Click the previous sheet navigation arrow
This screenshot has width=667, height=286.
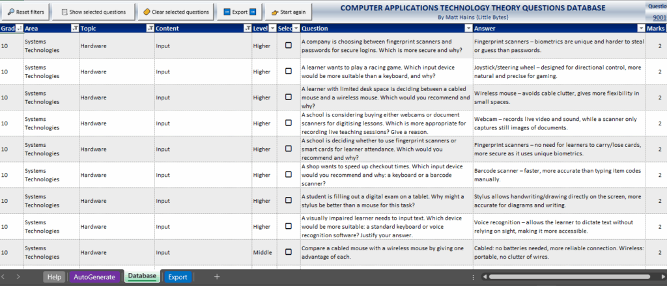(x=5, y=276)
